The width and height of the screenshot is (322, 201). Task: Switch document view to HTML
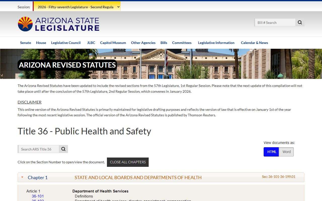tap(271, 152)
